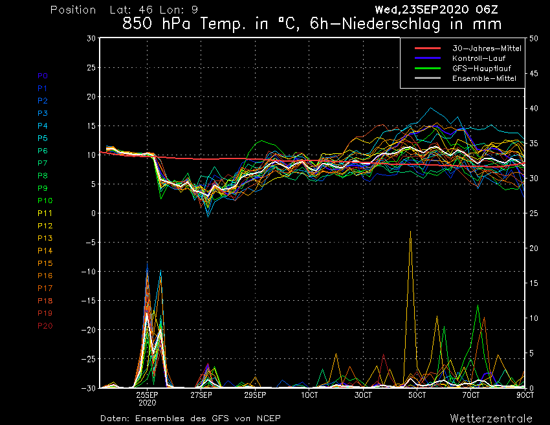The width and height of the screenshot is (550, 425).
Task: Click the Daten: Ensembles des GFS source text
Action: (x=190, y=418)
